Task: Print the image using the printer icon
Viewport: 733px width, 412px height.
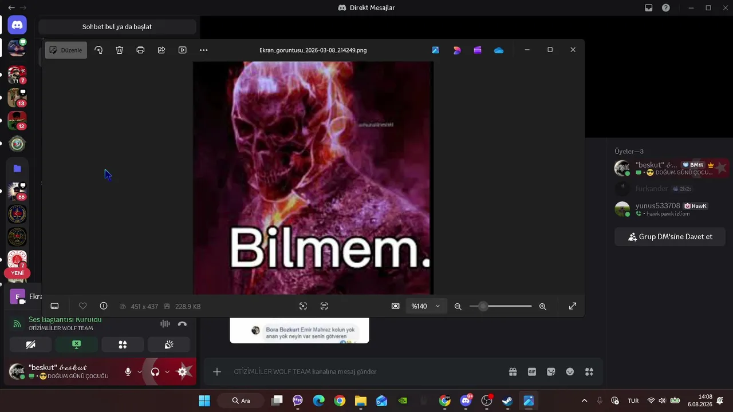Action: coord(140,50)
